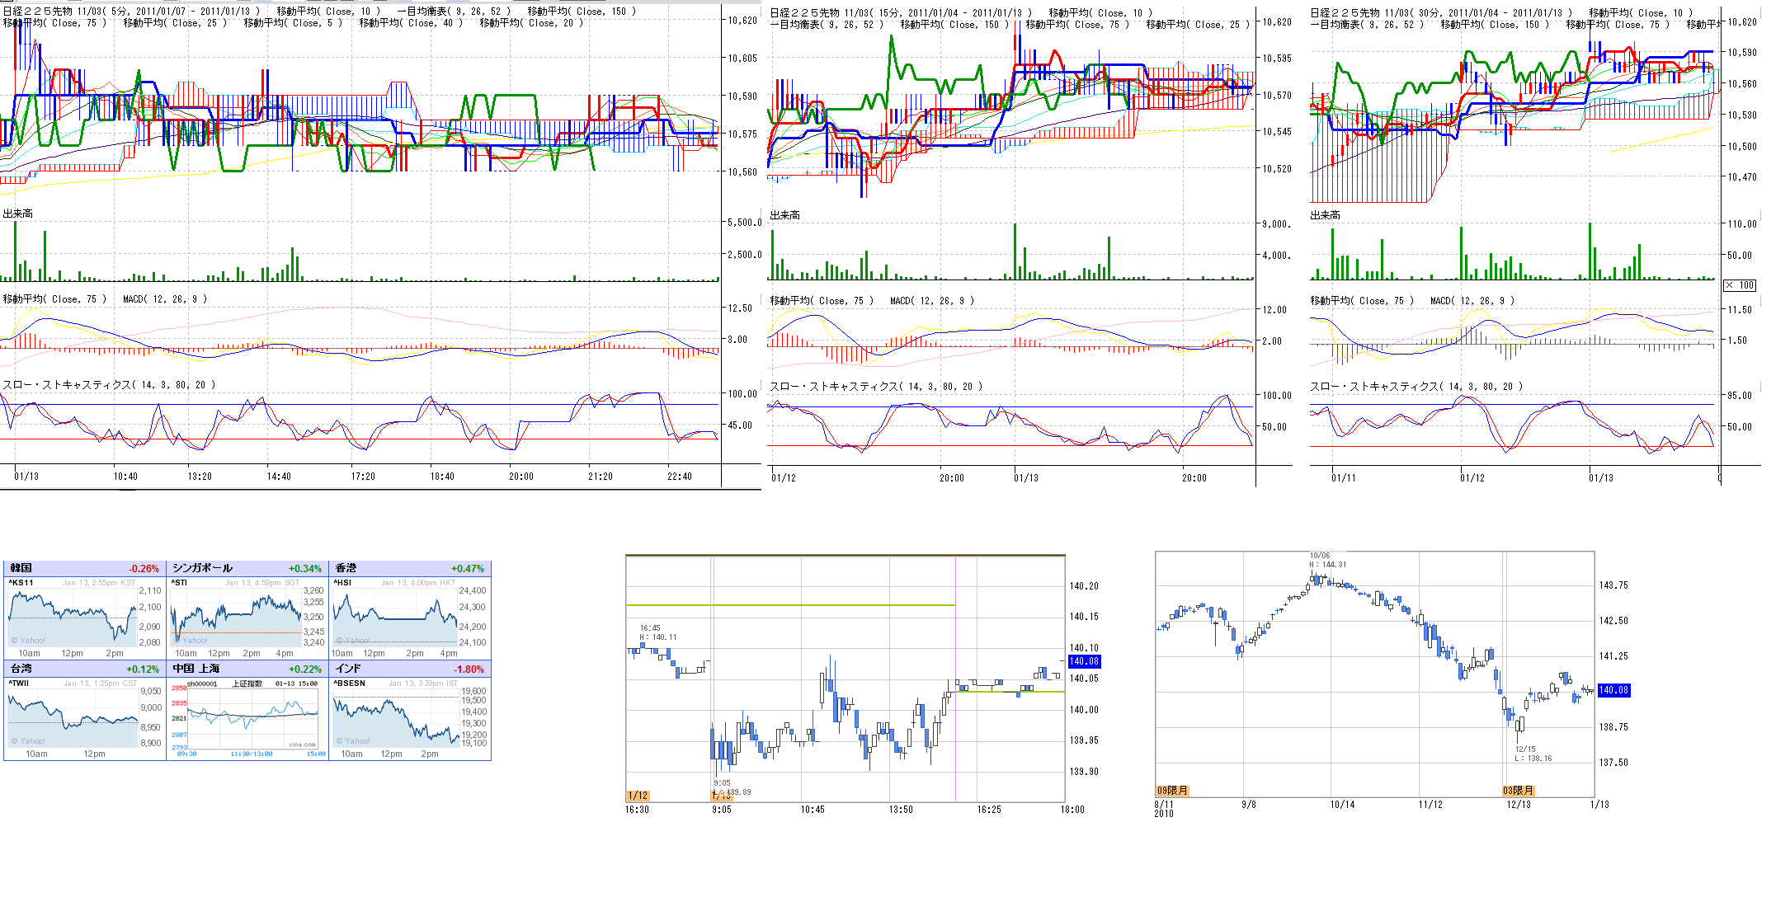This screenshot has height=902, width=1790.
Task: Click the 09限月 contract marker
Action: (x=1172, y=791)
